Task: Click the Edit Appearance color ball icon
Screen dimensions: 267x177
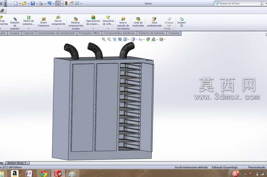Action: pos(148,39)
